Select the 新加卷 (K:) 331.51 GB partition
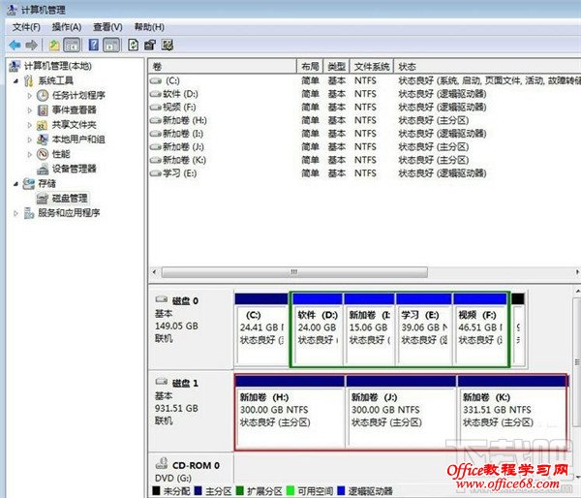581x498 pixels. 512,412
